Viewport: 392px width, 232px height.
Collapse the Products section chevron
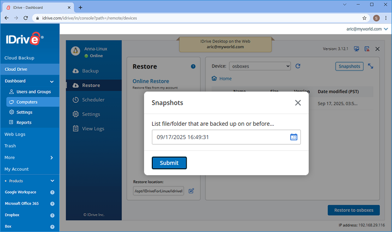pos(52,181)
